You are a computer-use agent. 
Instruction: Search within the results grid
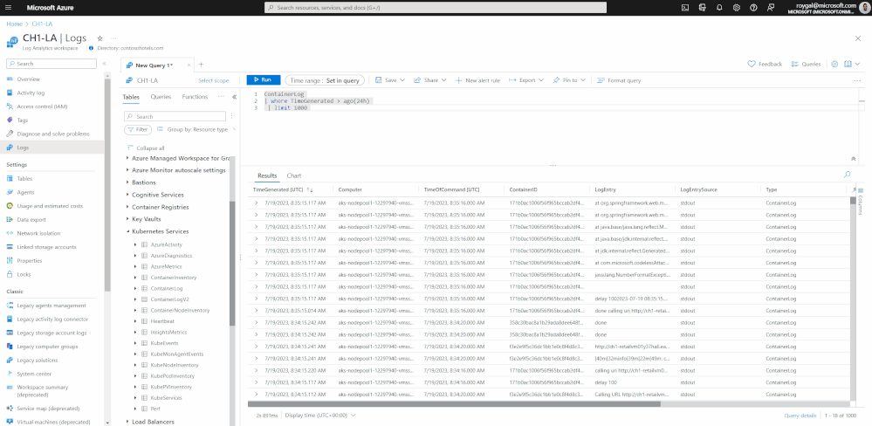[847, 175]
